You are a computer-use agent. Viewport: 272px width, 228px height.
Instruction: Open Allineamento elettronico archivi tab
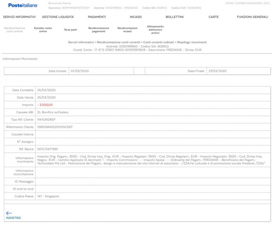(x=155, y=30)
